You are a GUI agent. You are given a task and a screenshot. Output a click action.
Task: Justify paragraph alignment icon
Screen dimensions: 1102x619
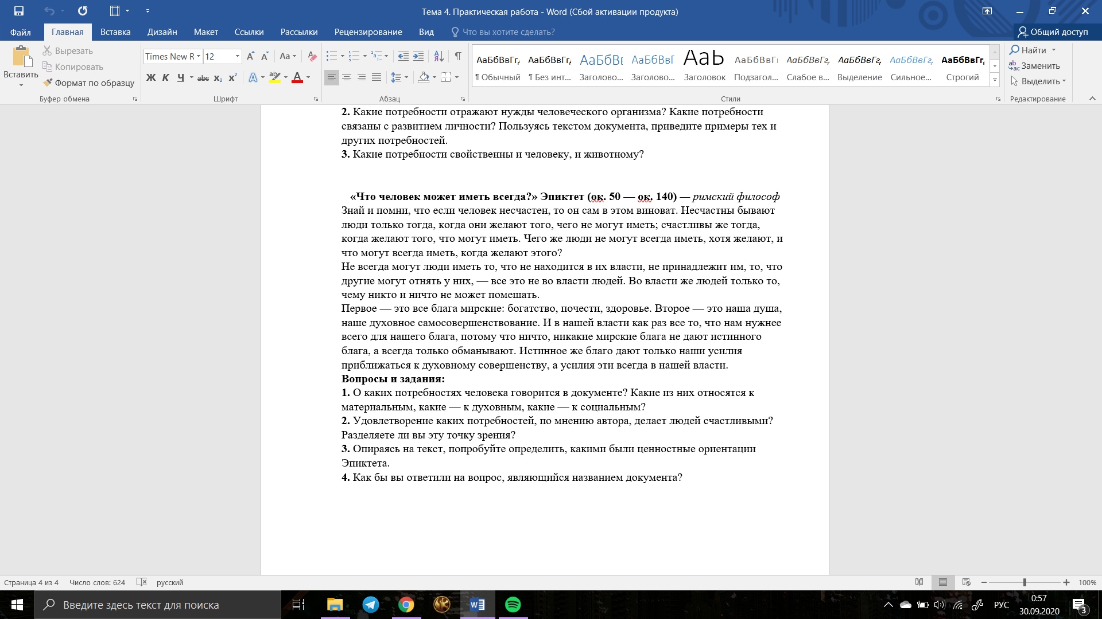(x=377, y=77)
